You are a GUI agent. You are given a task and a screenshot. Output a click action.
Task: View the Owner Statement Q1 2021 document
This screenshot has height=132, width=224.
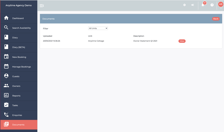(x=182, y=41)
